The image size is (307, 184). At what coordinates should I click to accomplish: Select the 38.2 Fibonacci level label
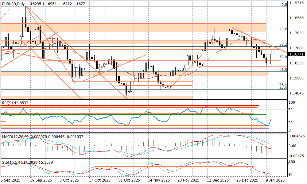pos(283,44)
